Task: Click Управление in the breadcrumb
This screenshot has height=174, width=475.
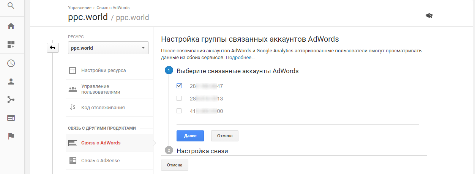Action: point(80,8)
